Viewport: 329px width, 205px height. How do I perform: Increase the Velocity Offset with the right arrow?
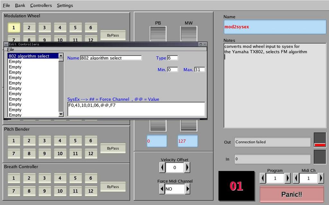(x=187, y=167)
